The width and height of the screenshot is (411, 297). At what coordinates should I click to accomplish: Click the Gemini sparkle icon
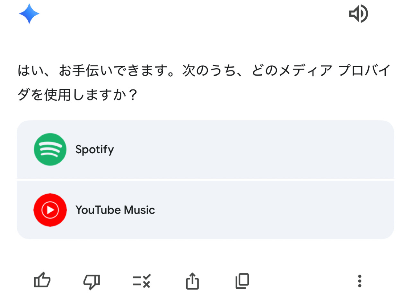[29, 14]
